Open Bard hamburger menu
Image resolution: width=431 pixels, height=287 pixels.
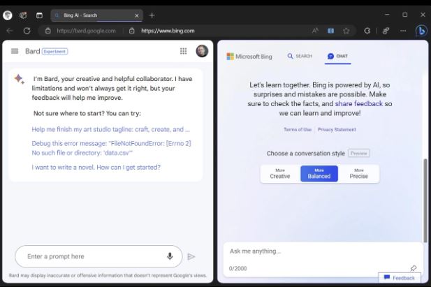click(15, 51)
